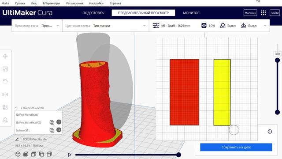This screenshot has height=159, width=282.
Task: Open the &Параметры menu
Action: coord(51,3)
